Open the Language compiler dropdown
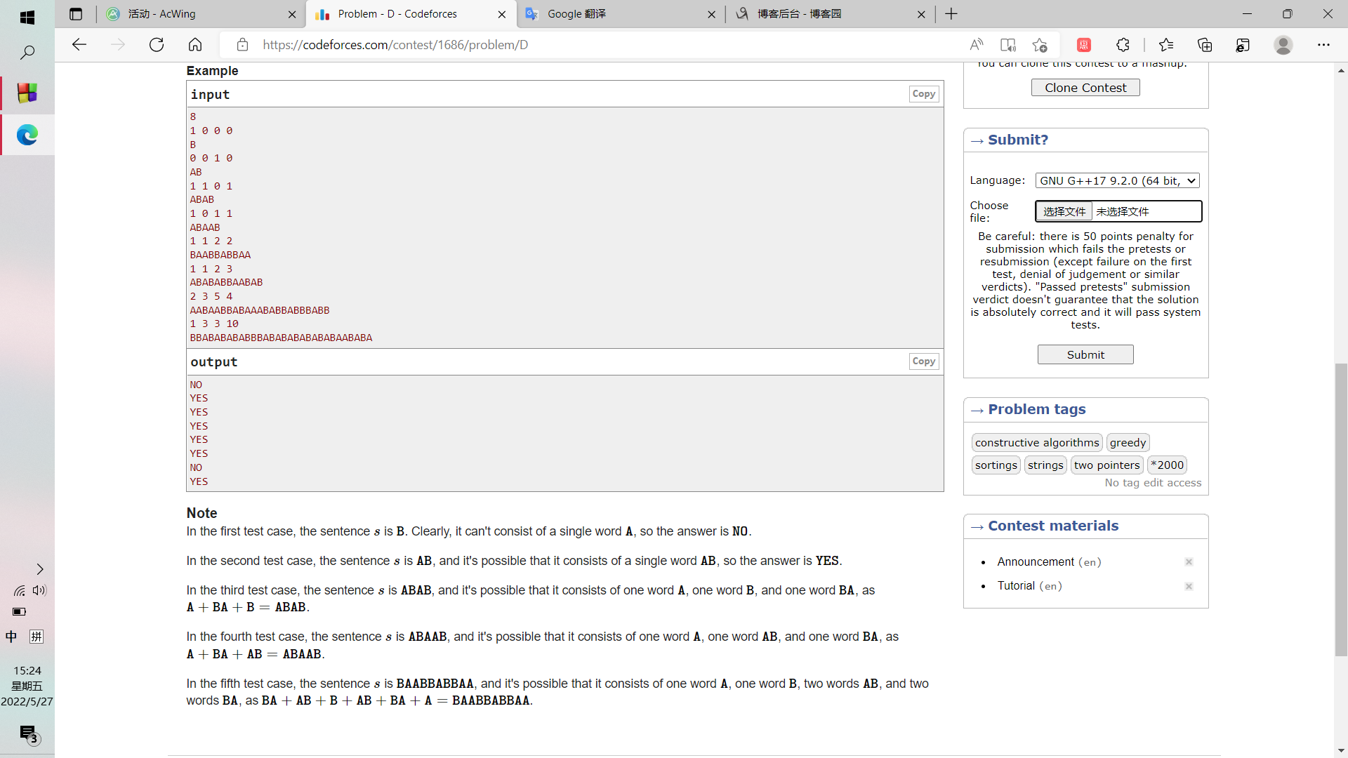This screenshot has height=758, width=1348. click(1117, 181)
